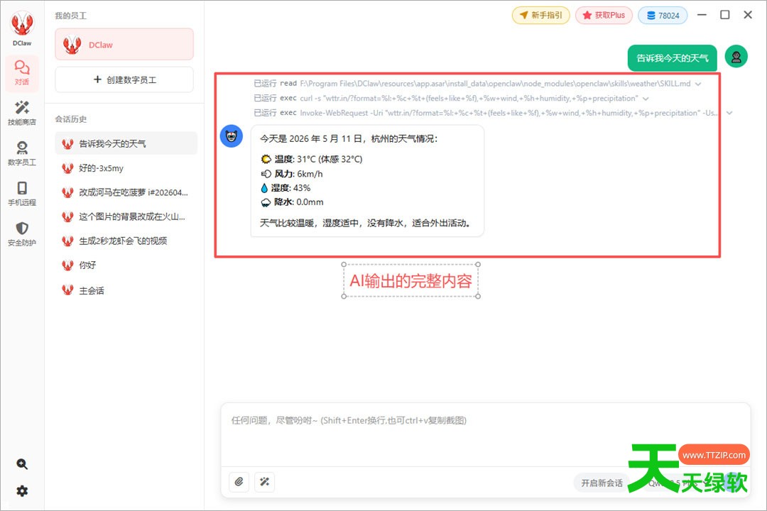767x511 pixels.
Task: Click the 我的员工 section heading
Action: (71, 16)
